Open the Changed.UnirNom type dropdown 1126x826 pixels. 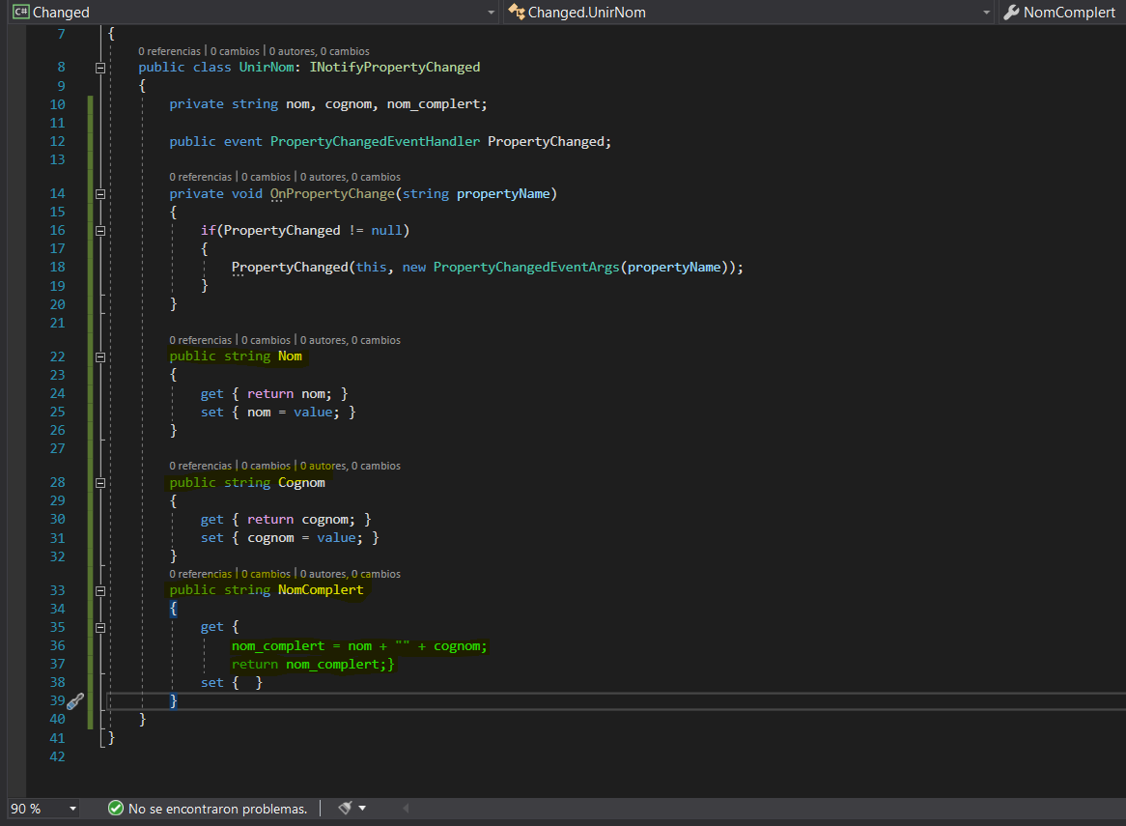pos(986,13)
